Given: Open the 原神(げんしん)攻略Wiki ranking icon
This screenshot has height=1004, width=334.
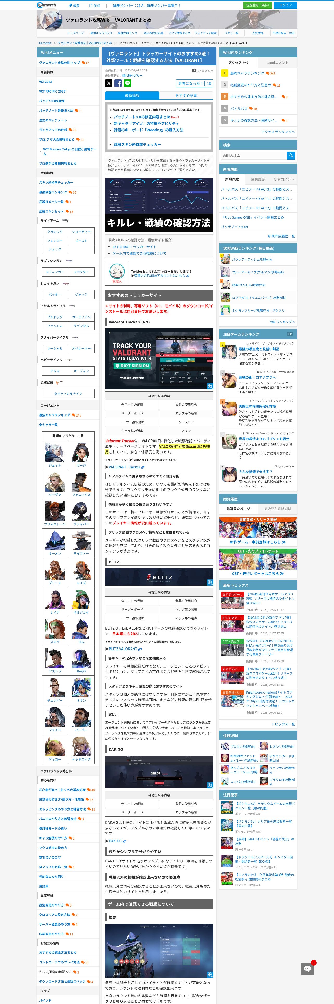Looking at the screenshot, I should [x=225, y=285].
